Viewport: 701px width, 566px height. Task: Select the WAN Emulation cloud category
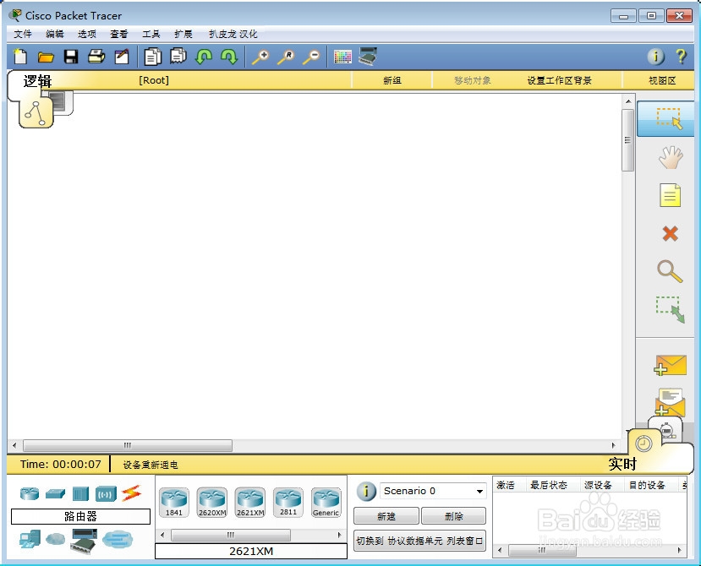(55, 539)
